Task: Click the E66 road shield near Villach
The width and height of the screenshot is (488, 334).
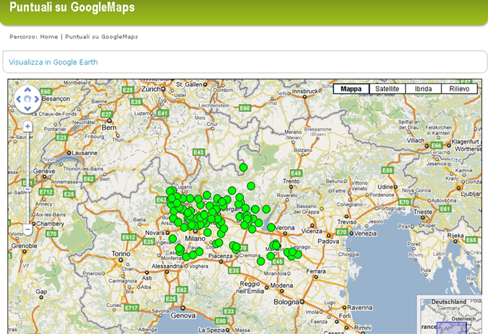Action: (x=436, y=146)
